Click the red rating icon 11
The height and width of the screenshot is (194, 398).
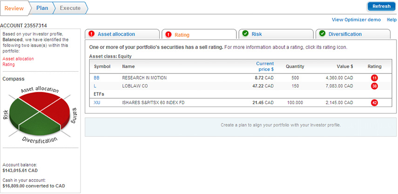374,78
